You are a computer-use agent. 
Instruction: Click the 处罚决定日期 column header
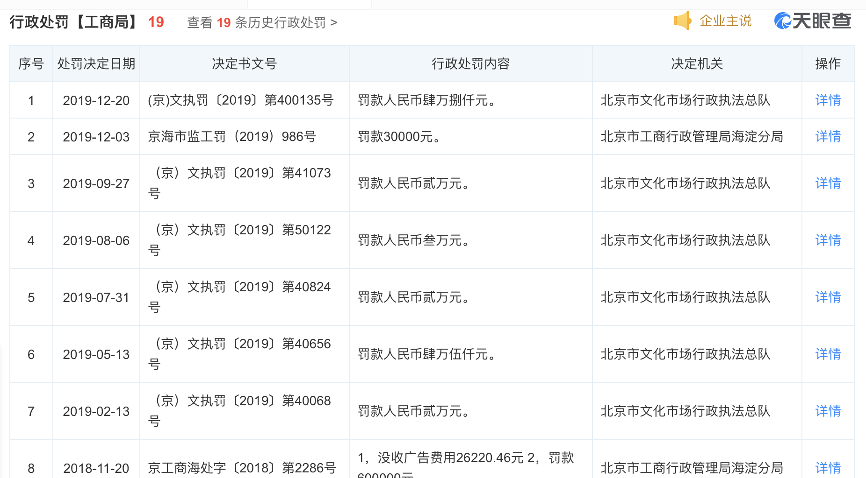tap(96, 63)
